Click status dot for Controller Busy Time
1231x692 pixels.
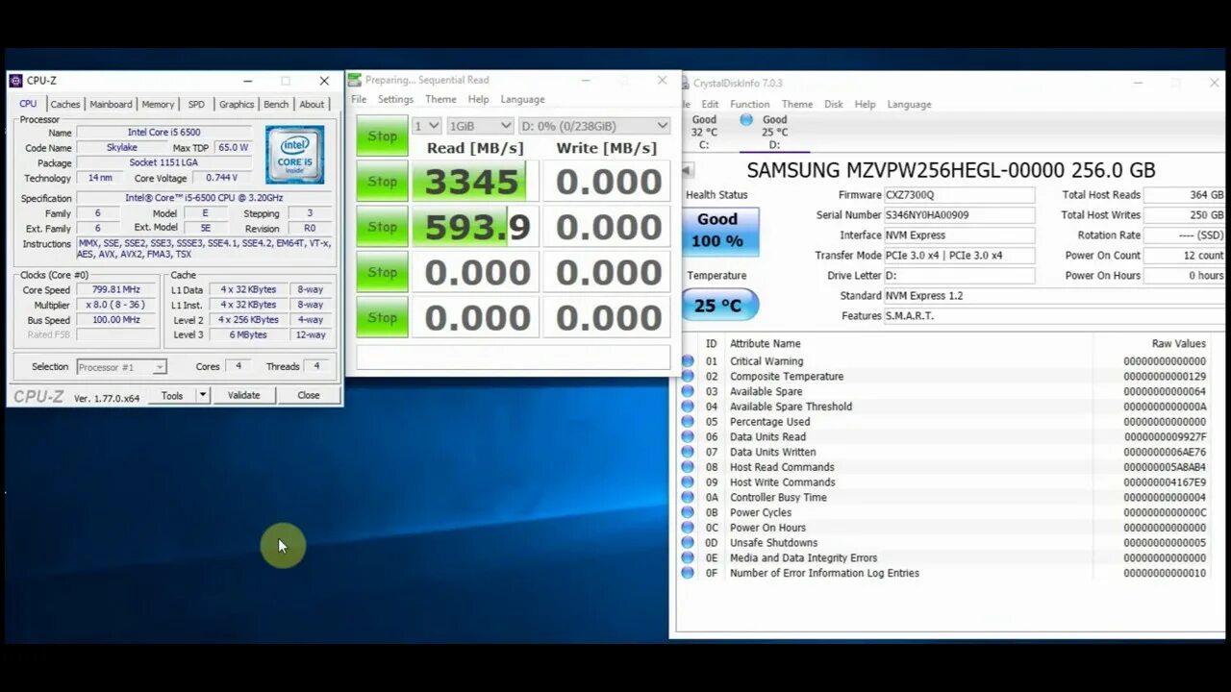(x=688, y=497)
